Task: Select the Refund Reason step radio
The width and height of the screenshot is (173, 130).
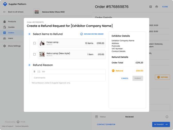Action: tap(29, 65)
